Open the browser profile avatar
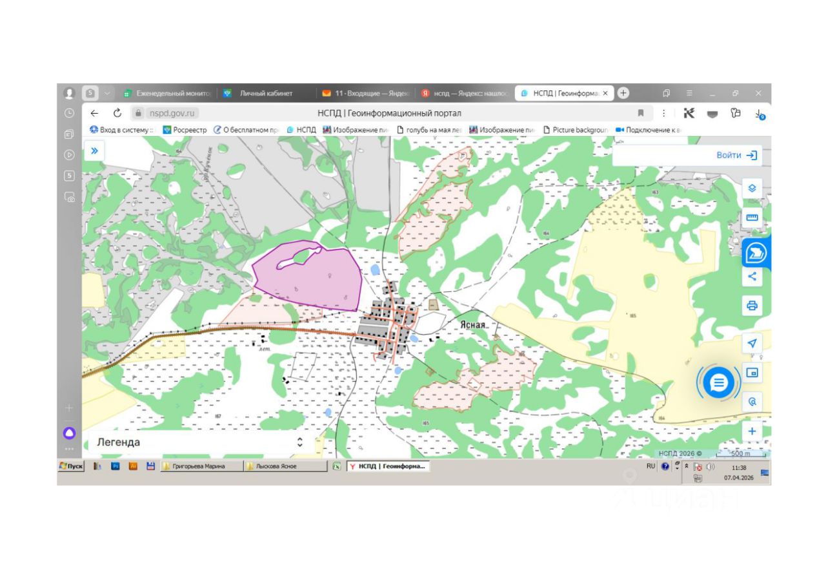 (x=69, y=93)
